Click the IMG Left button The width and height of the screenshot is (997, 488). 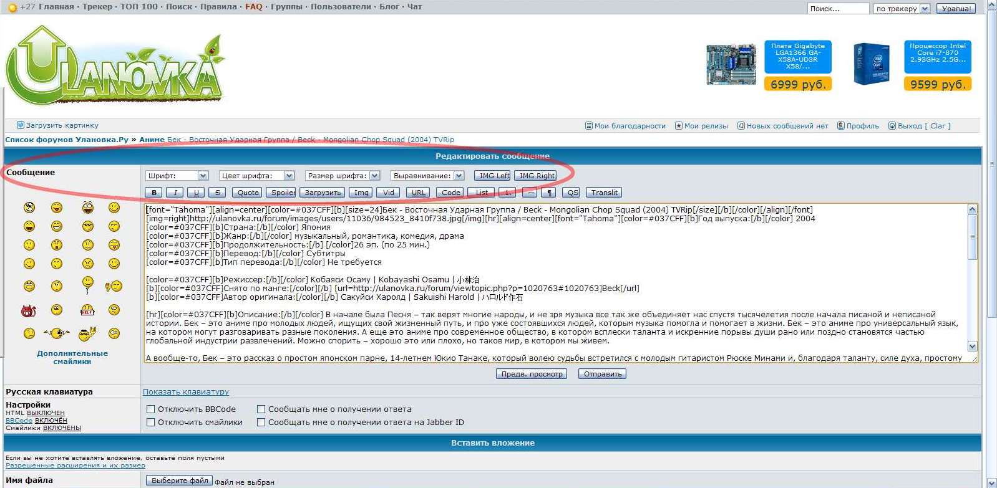point(493,176)
